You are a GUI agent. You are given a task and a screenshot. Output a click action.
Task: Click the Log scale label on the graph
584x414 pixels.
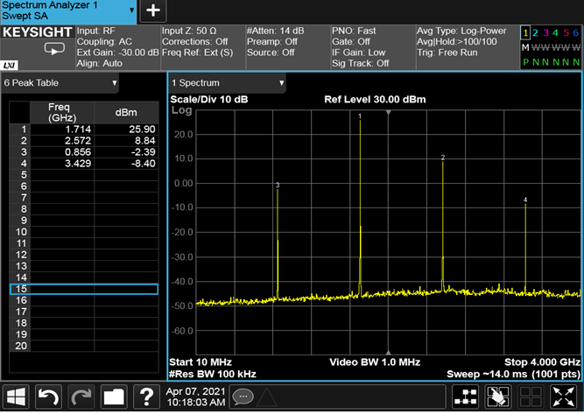tap(182, 110)
